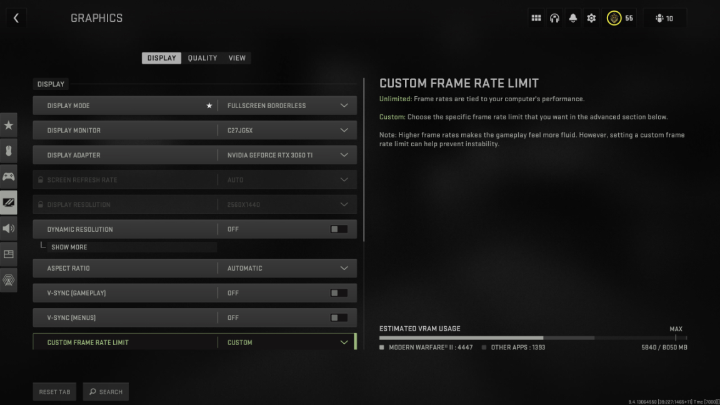720x405 pixels.
Task: Open the network tower settings category
Action: coord(9,280)
